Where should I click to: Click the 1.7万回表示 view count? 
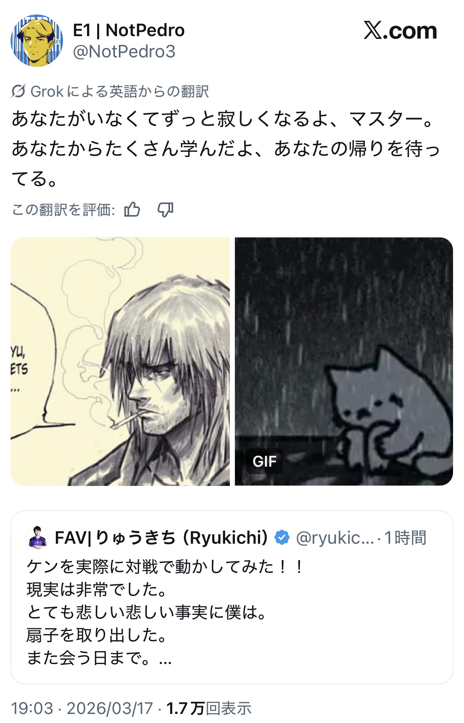click(209, 708)
